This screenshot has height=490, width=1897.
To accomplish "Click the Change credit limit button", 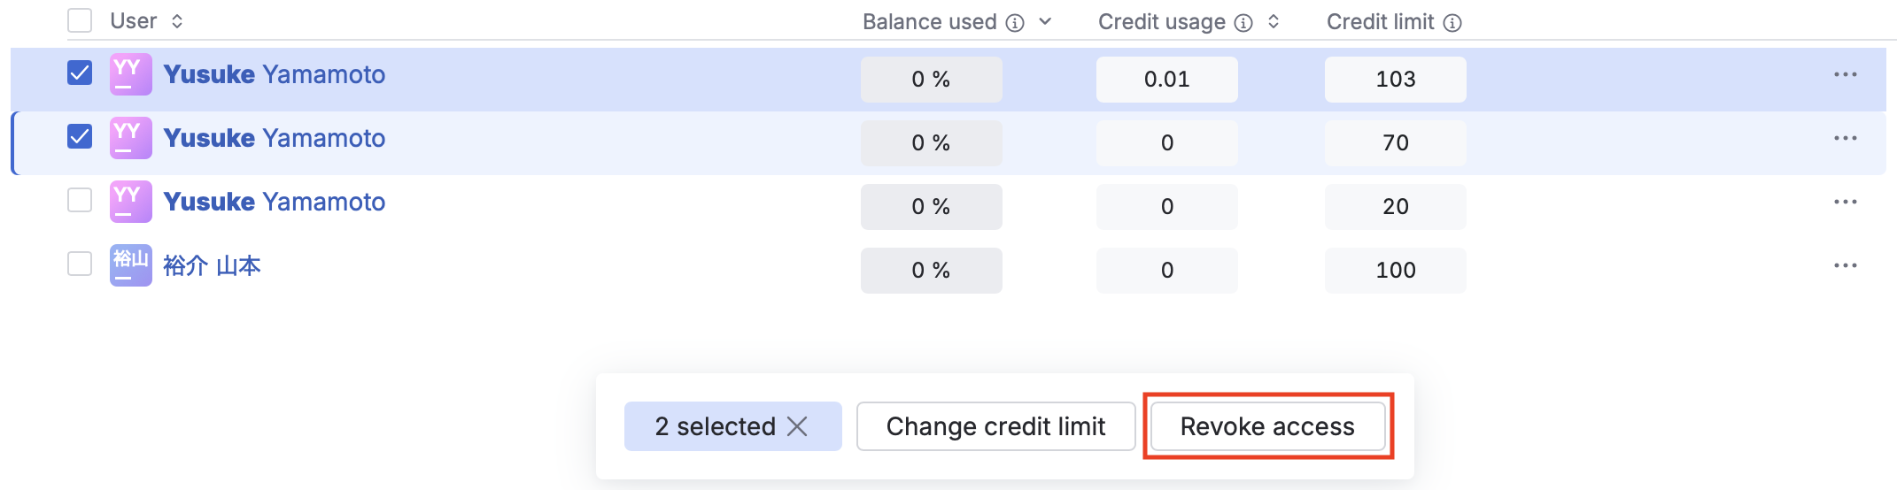I will click(x=995, y=426).
